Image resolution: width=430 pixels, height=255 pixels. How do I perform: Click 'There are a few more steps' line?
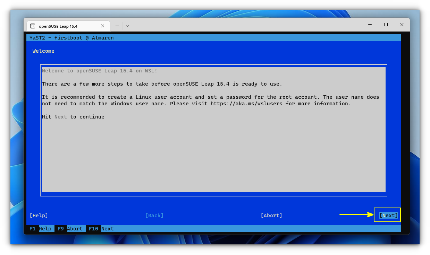(162, 84)
